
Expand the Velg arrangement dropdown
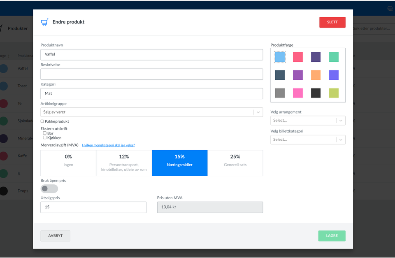tap(308, 121)
